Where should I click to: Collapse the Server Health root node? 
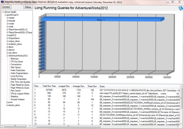[x=3, y=12]
